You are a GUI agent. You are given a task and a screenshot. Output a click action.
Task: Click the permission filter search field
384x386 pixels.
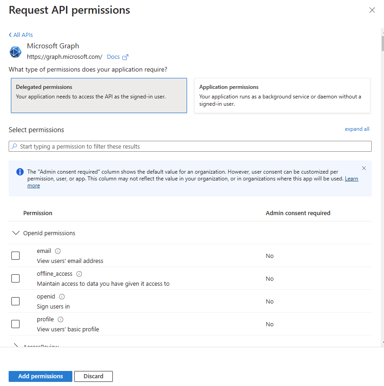190,146
